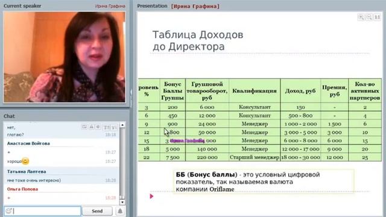Click the bonus points cell '900'
Screen dimensions: 386x217
[x=172, y=124]
